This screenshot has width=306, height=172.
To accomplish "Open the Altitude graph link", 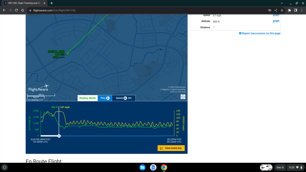I will click(276, 21).
